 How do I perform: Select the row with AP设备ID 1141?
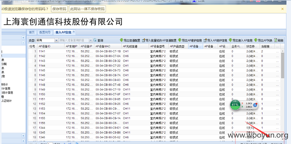[155, 51]
